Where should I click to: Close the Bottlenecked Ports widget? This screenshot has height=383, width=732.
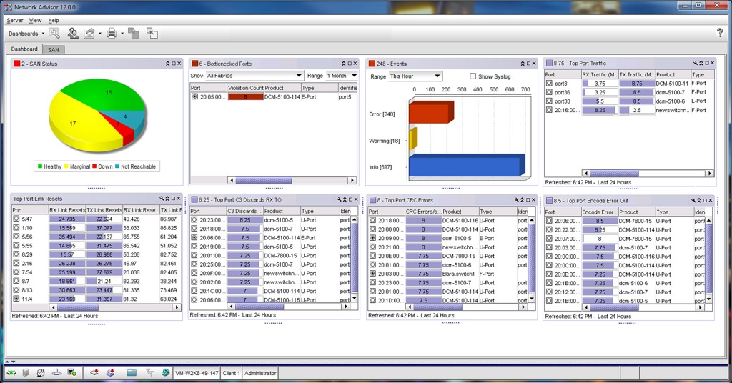355,64
